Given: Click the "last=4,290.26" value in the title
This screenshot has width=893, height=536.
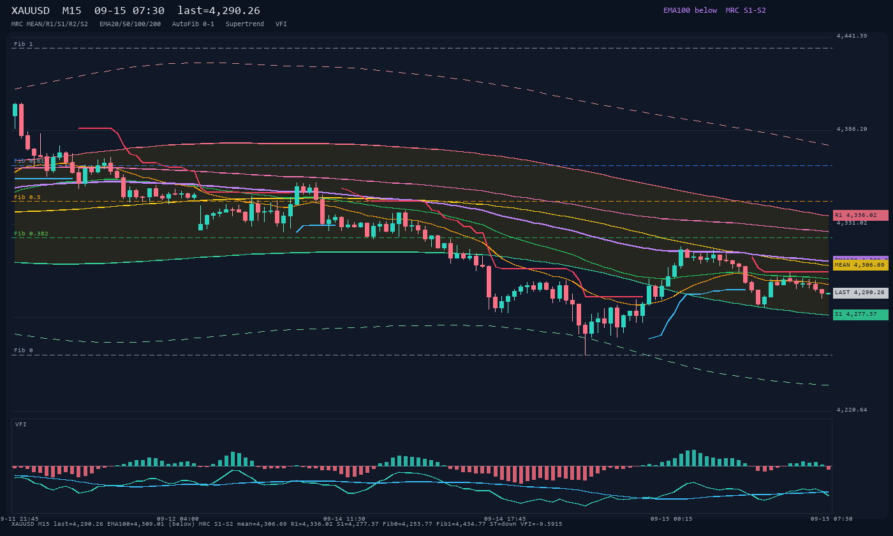Looking at the screenshot, I should pos(219,10).
